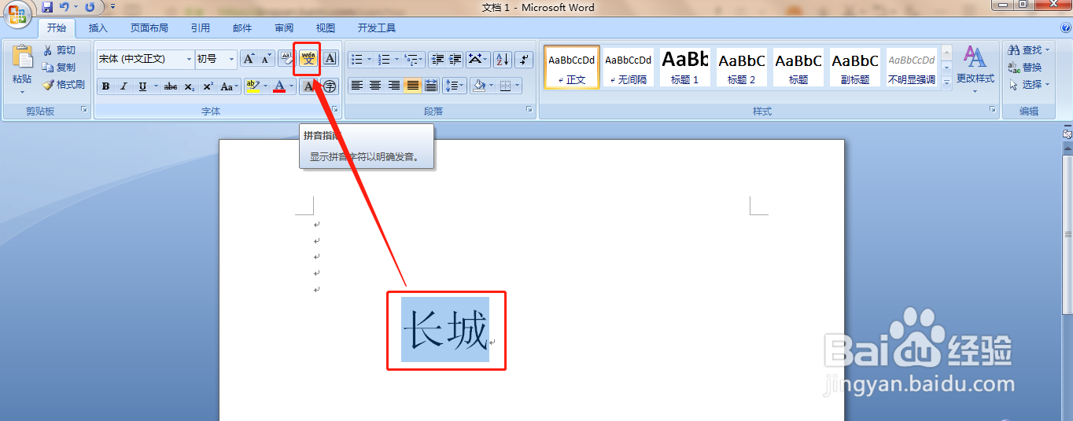Click the Undo icon in quick access toolbar
This screenshot has width=1073, height=421.
pos(65,7)
